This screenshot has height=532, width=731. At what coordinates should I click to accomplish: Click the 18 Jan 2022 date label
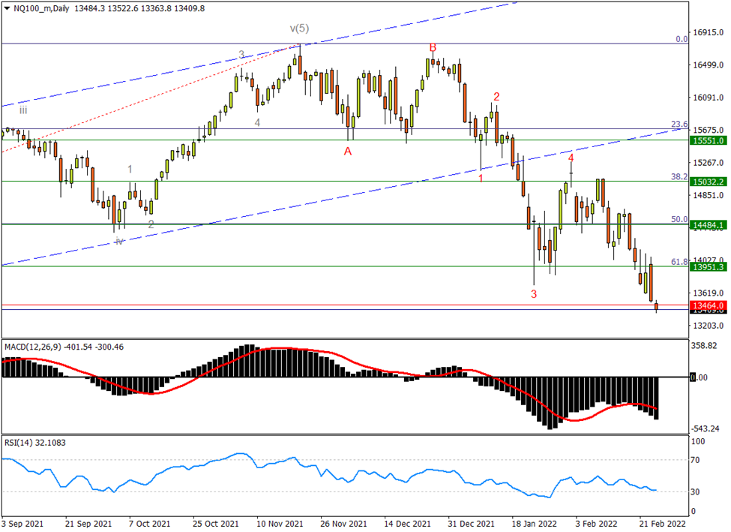tap(535, 524)
